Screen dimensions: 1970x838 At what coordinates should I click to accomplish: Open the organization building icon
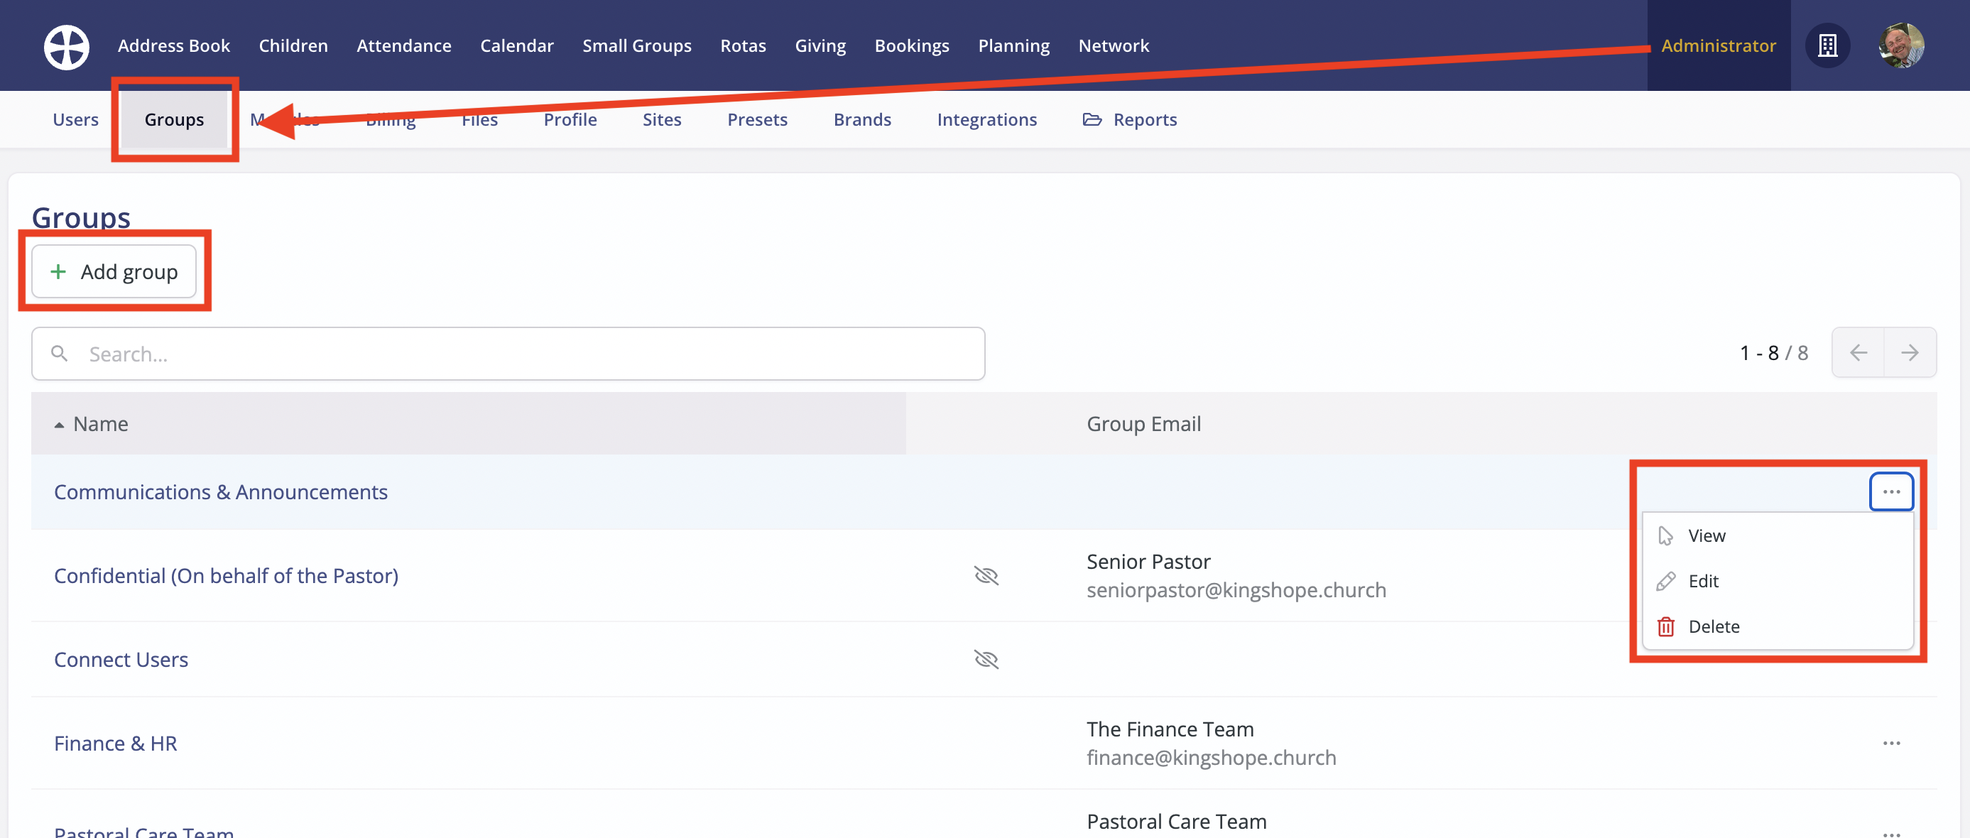click(x=1827, y=45)
